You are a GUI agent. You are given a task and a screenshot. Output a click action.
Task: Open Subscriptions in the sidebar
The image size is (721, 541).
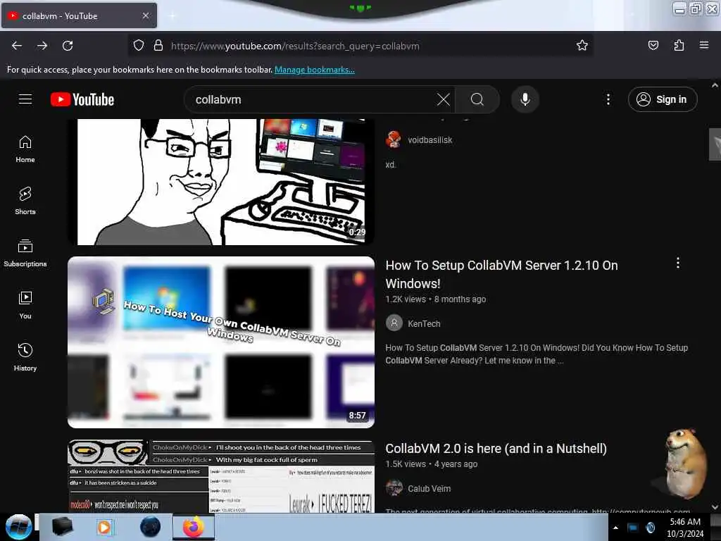pyautogui.click(x=25, y=254)
